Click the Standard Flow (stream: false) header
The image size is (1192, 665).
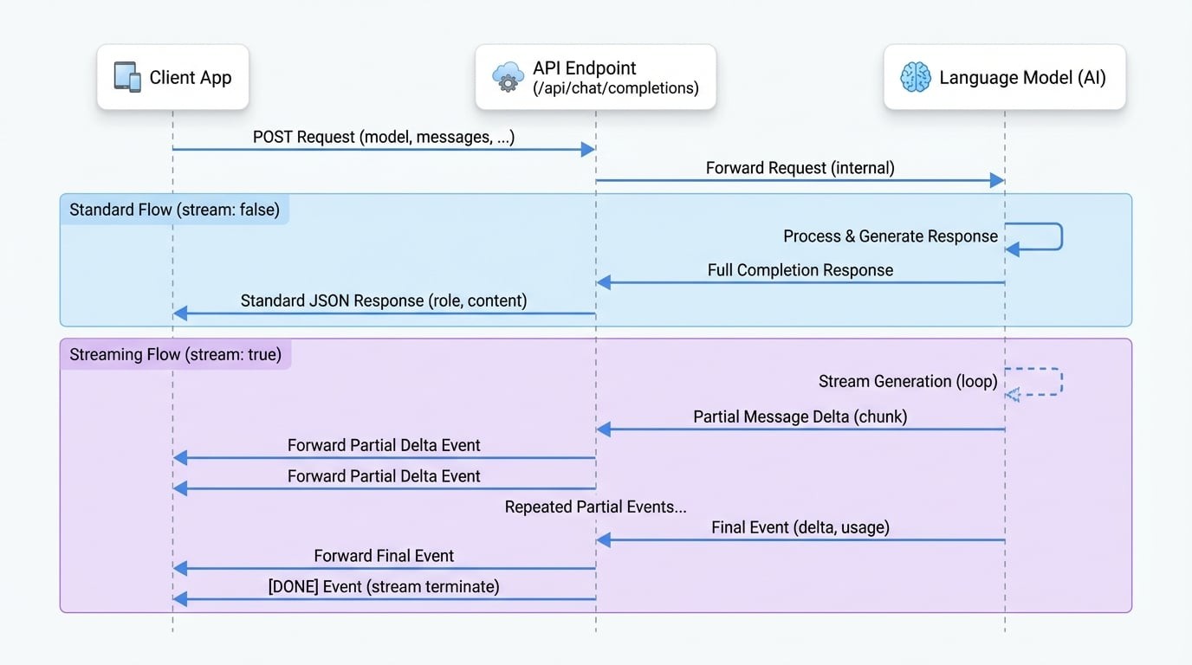[x=174, y=210]
